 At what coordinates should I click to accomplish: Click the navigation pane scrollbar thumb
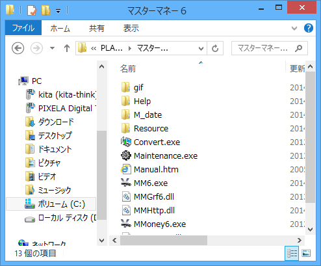point(101,175)
